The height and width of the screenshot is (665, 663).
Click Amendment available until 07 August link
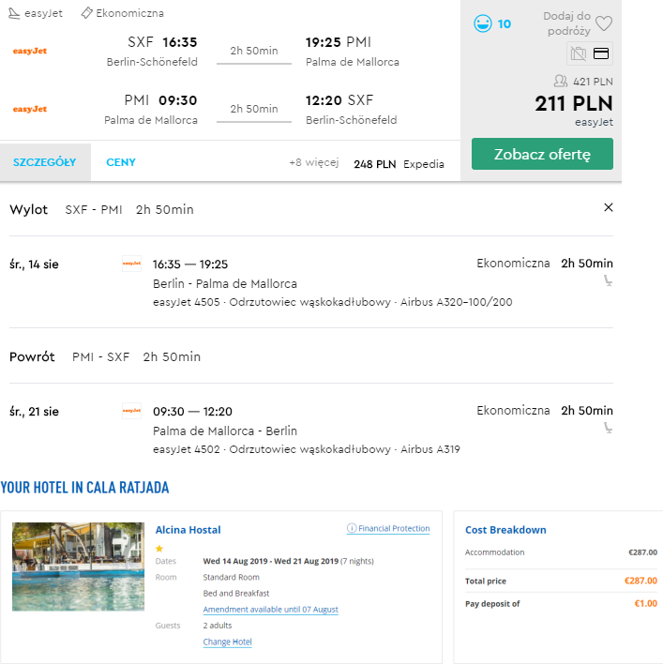[x=270, y=610]
